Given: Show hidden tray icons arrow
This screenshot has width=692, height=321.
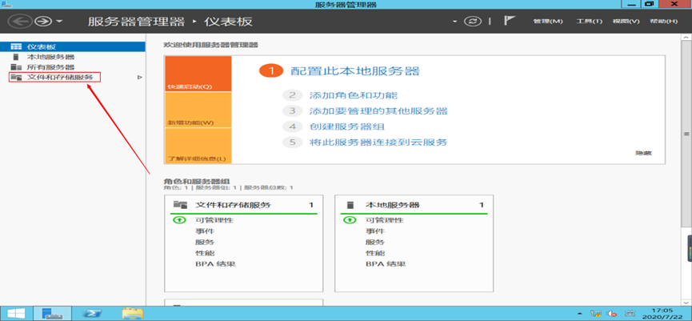Looking at the screenshot, I should click(x=581, y=314).
